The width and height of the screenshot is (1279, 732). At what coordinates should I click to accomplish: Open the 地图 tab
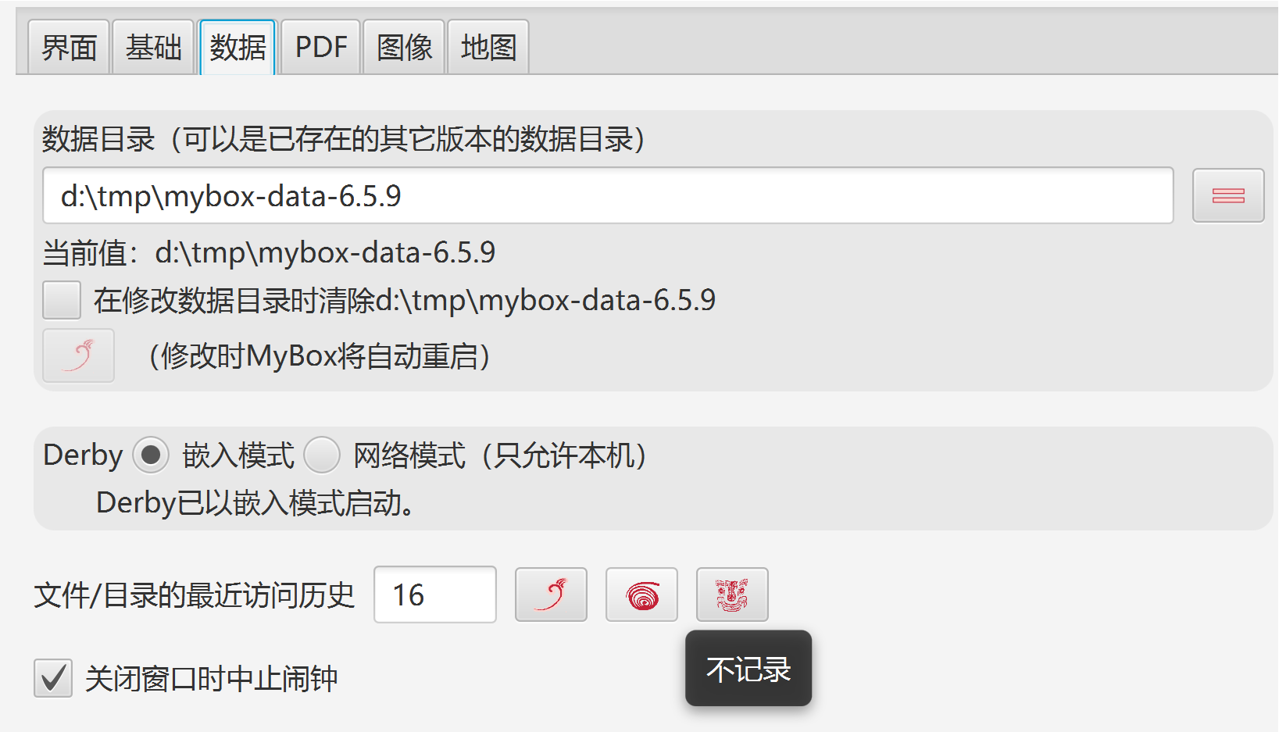point(488,47)
